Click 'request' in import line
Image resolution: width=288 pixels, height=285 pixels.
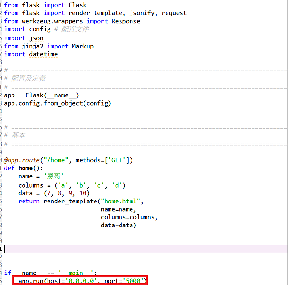174,13
